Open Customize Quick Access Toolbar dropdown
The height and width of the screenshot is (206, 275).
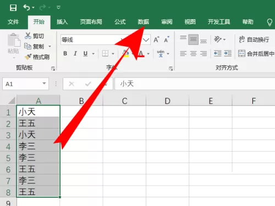click(58, 8)
